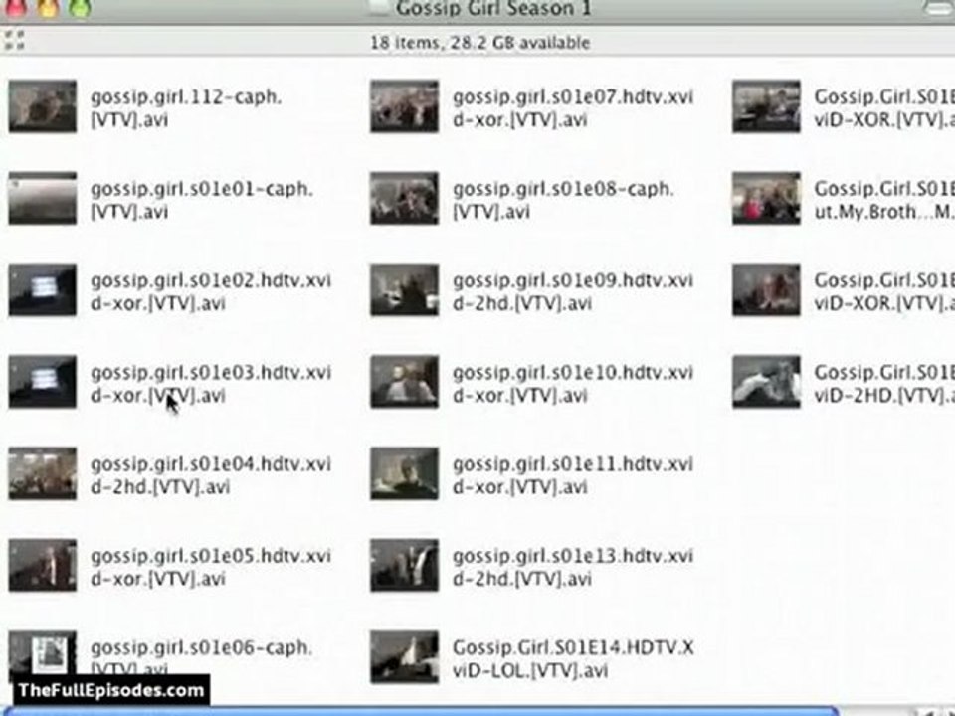Click the file name containing ut.My.Broth
Image resolution: width=955 pixels, height=716 pixels.
[884, 200]
